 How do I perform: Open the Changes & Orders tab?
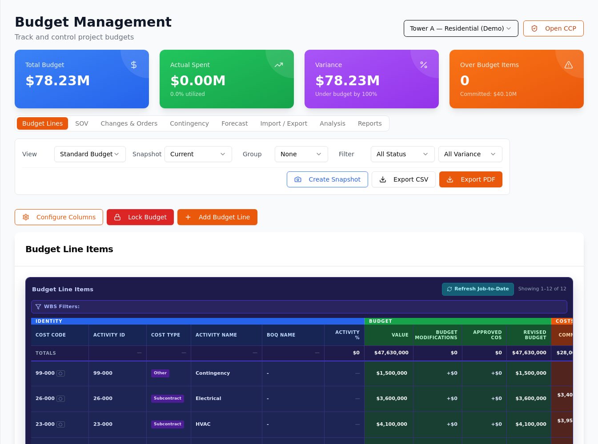129,123
